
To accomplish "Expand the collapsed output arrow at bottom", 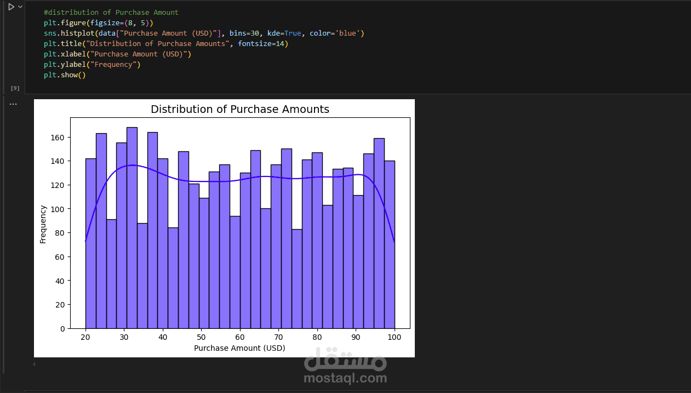I will tap(33, 363).
